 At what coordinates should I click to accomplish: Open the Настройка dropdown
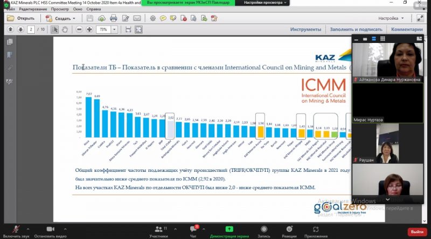tap(391, 18)
